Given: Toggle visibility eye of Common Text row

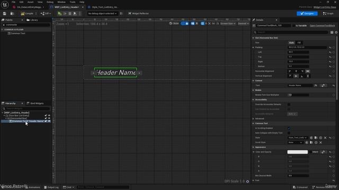Looking at the screenshot, I should point(49,121).
